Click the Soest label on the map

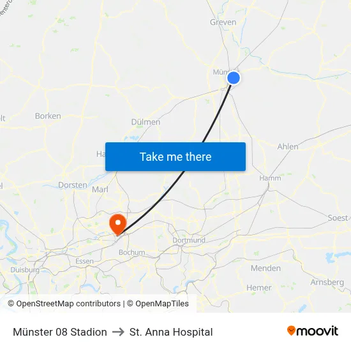coord(338,218)
